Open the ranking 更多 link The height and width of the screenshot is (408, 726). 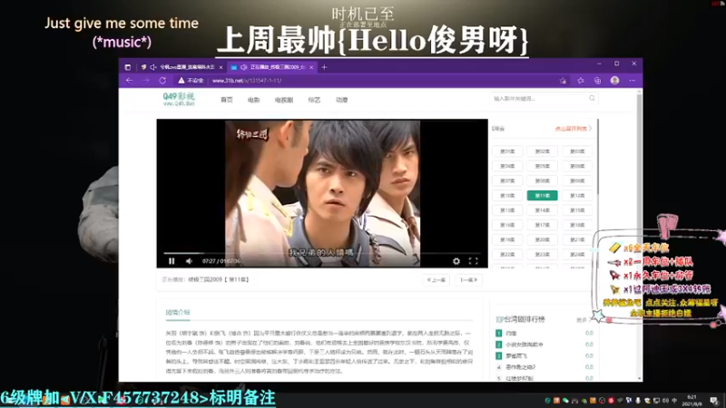[583, 320]
